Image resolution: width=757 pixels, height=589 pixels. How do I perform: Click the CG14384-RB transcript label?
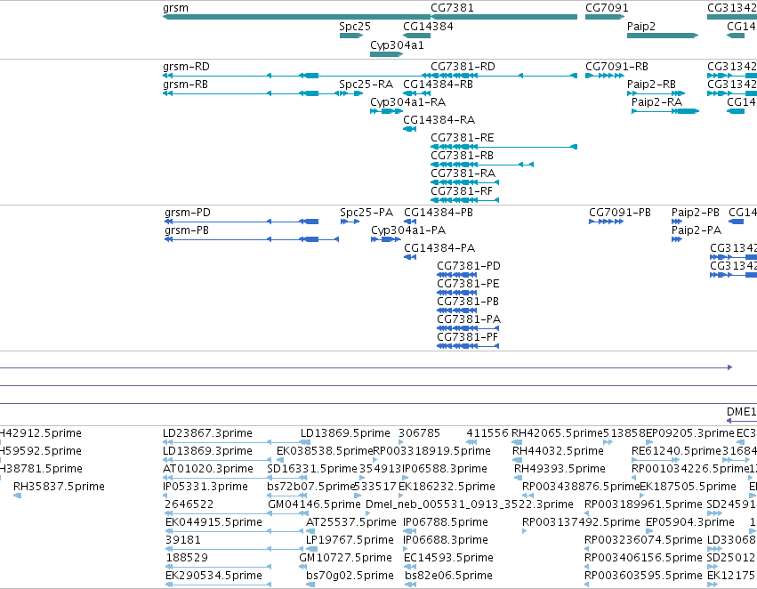point(438,85)
